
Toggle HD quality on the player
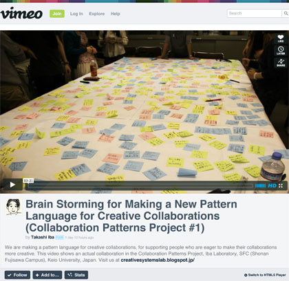pyautogui.click(x=272, y=186)
